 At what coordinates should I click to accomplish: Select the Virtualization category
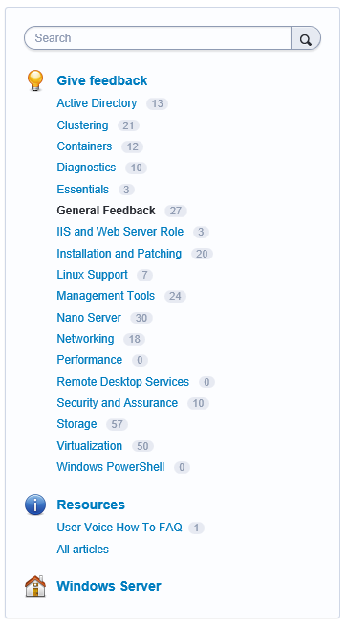pyautogui.click(x=89, y=446)
